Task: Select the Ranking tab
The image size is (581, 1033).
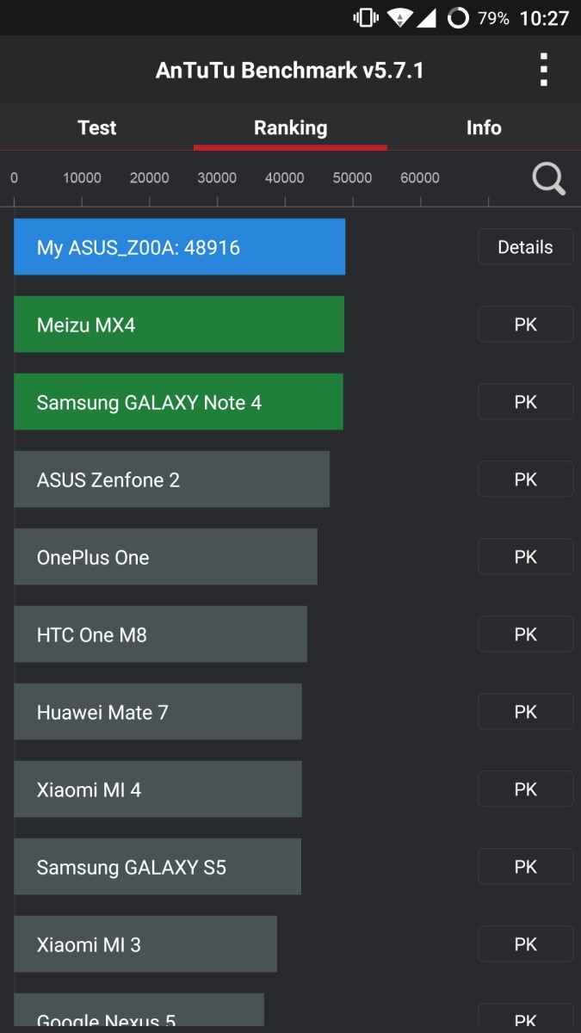Action: click(290, 127)
